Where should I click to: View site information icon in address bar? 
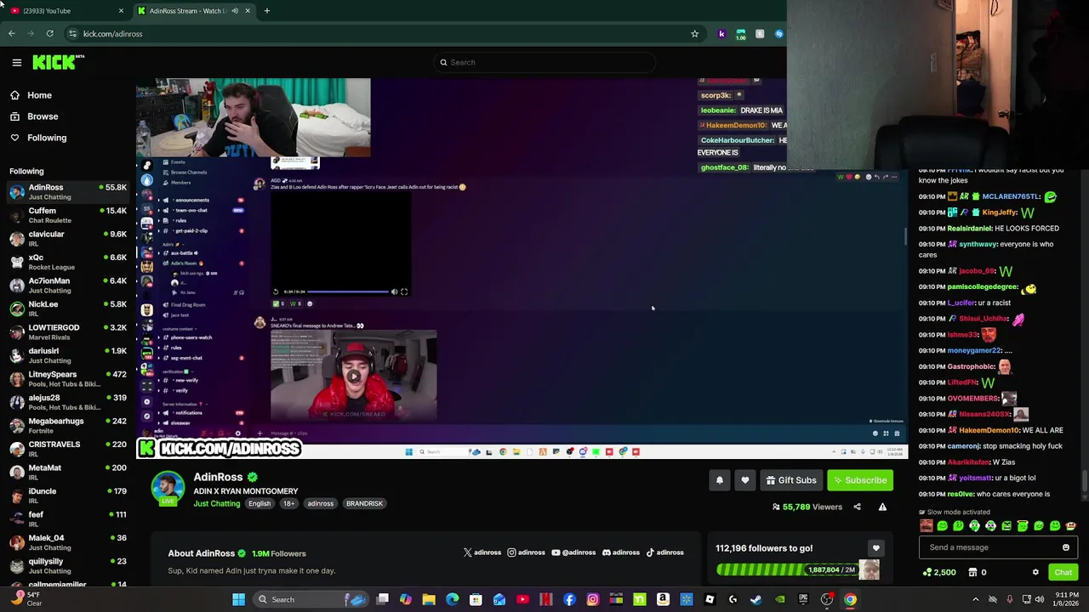tap(72, 34)
